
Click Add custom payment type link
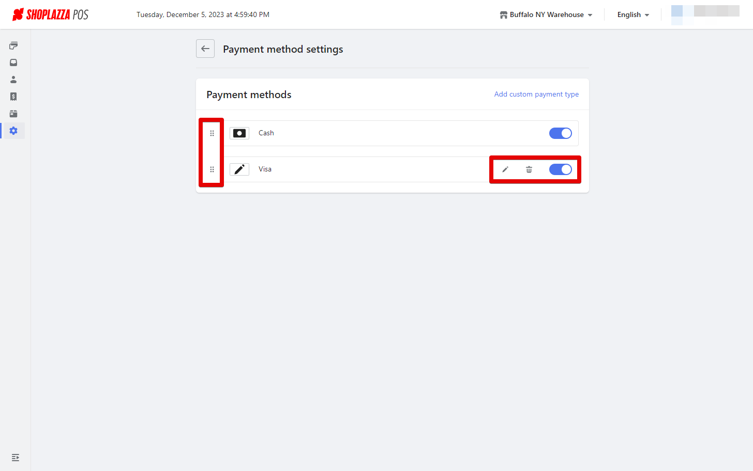(x=536, y=94)
